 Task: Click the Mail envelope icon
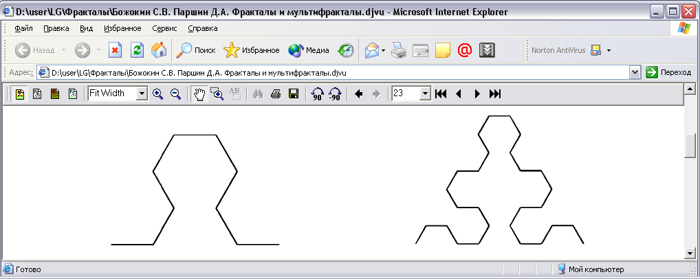coord(371,50)
